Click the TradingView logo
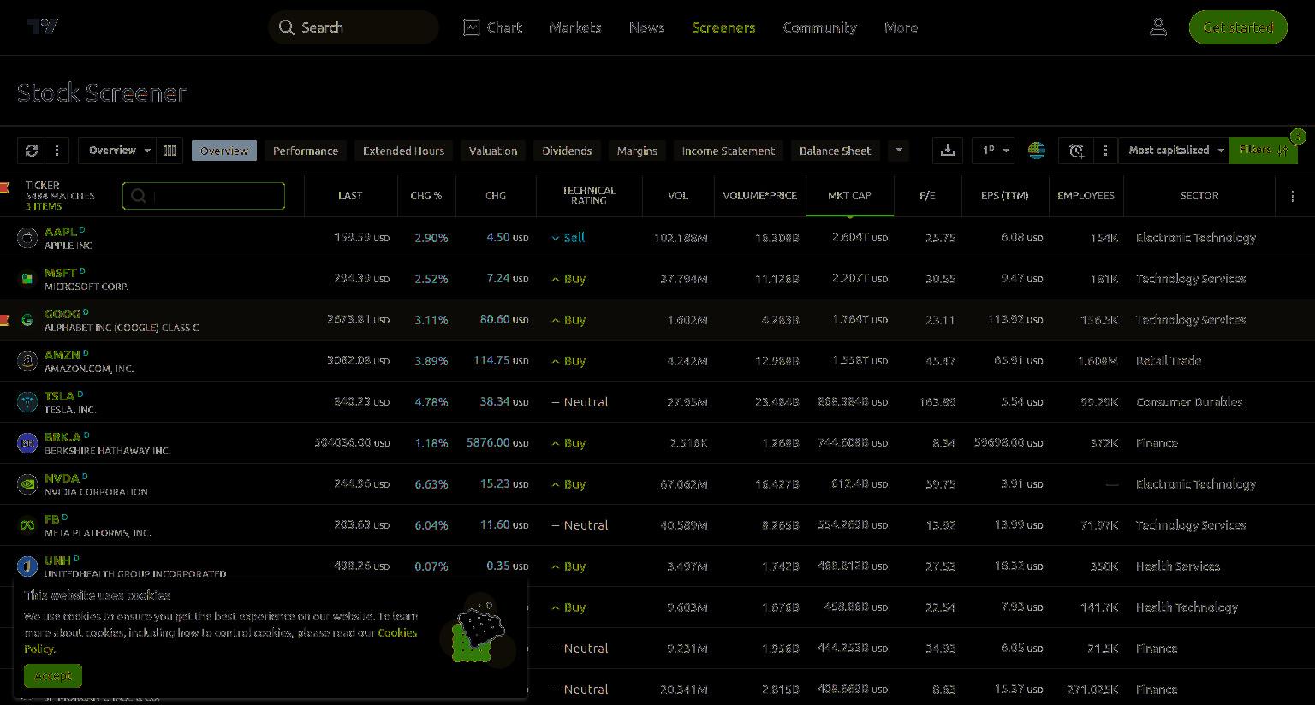Image resolution: width=1315 pixels, height=705 pixels. click(43, 27)
